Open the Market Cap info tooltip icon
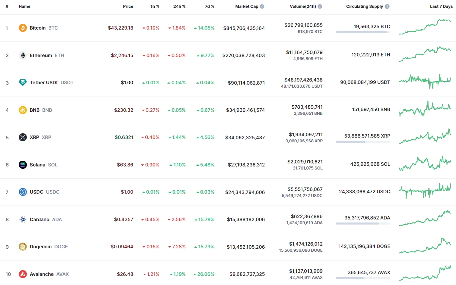Screen dimensions: 456x285 (262, 6)
